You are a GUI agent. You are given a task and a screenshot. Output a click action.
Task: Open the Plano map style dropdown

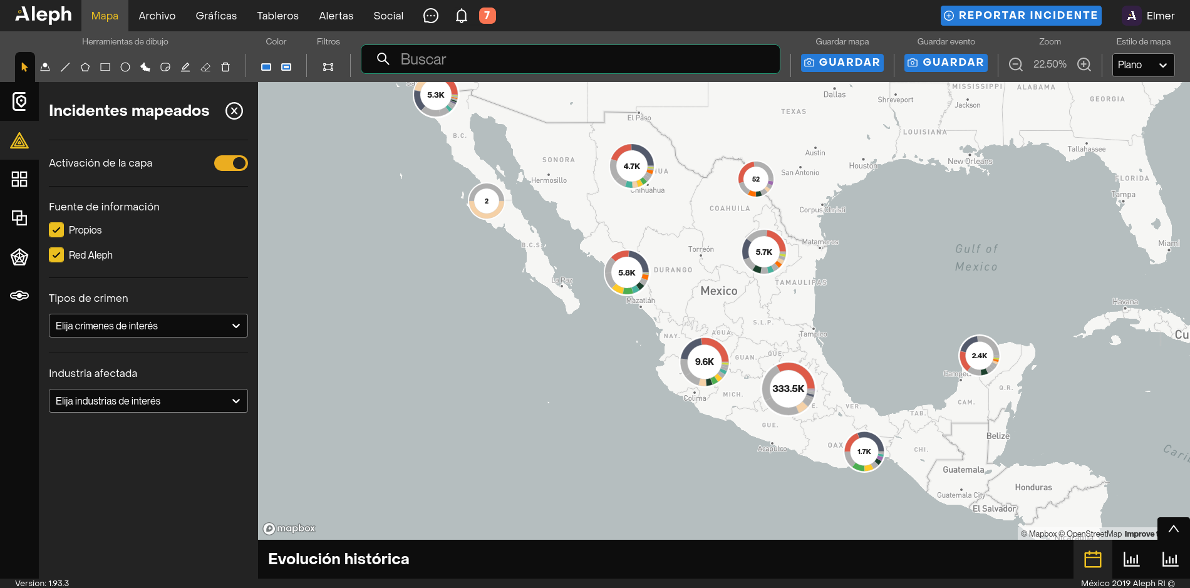(x=1143, y=65)
